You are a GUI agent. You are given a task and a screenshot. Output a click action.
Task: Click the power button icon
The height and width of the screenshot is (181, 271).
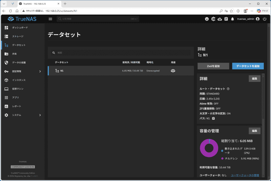tap(265, 19)
